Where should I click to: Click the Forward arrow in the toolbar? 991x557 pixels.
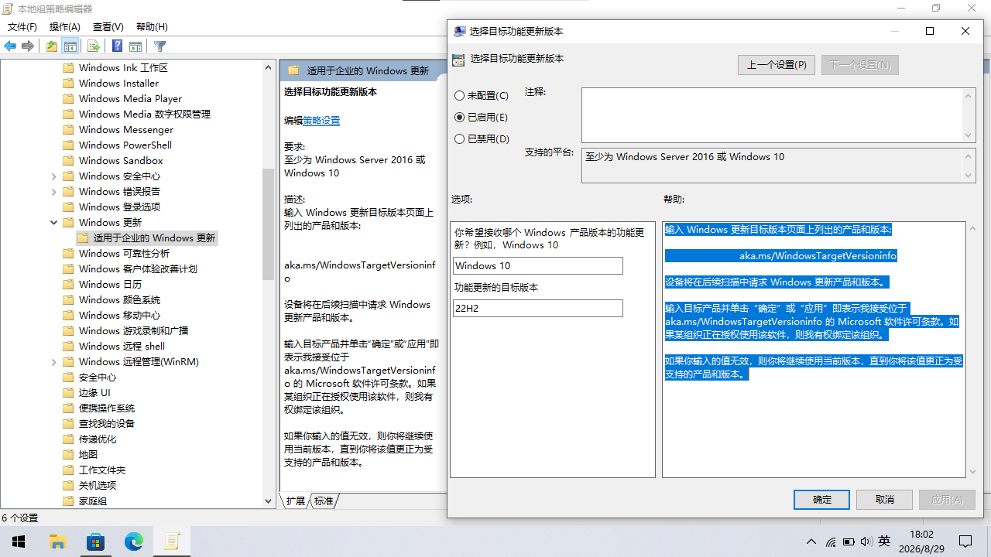click(x=28, y=46)
